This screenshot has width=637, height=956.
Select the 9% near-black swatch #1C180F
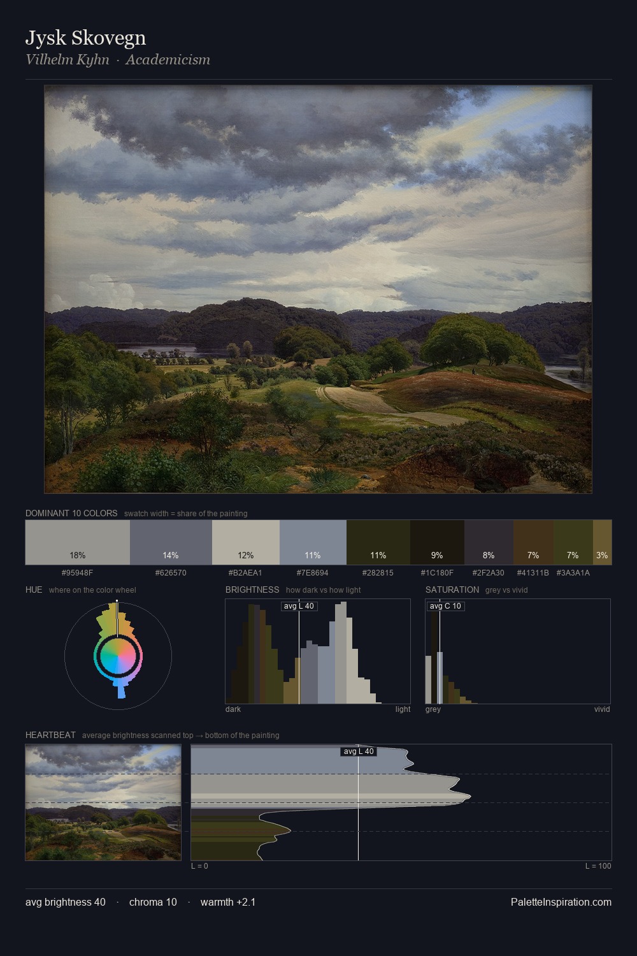[x=437, y=542]
